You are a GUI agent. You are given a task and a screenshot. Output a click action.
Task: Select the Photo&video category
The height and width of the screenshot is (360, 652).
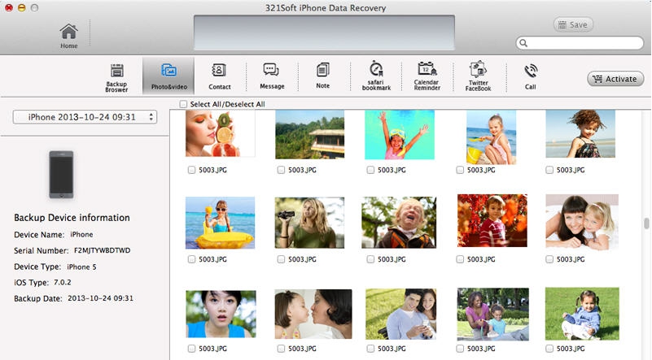click(168, 76)
